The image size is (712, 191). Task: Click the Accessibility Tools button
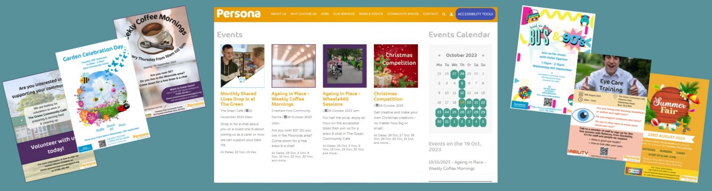click(475, 14)
